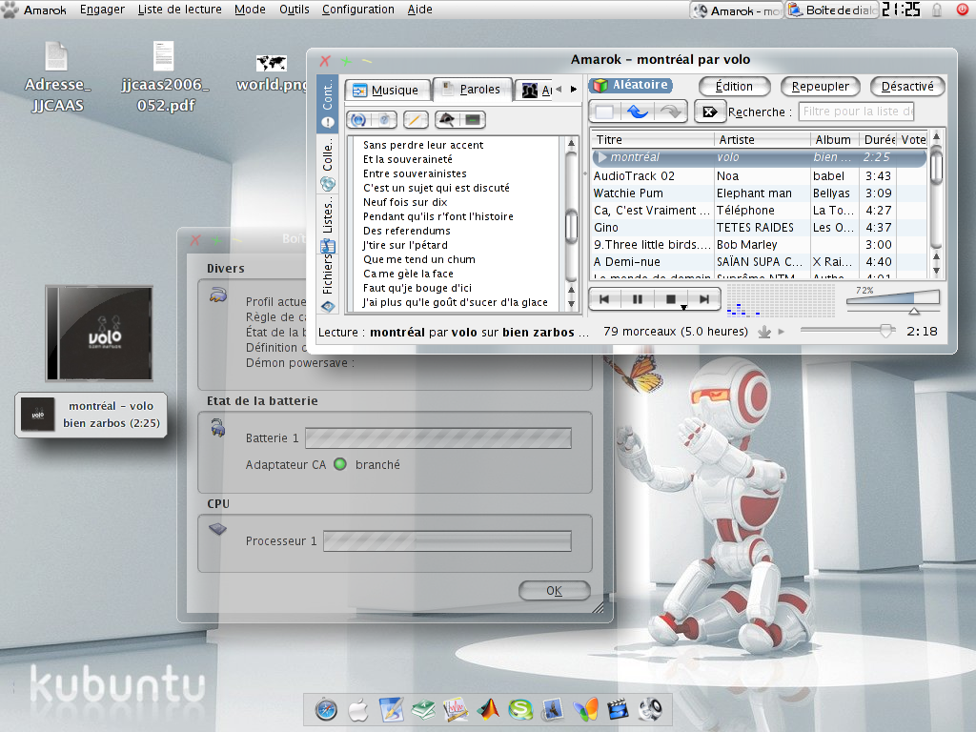
Task: Select the Watchie Pum track
Action: 759,193
